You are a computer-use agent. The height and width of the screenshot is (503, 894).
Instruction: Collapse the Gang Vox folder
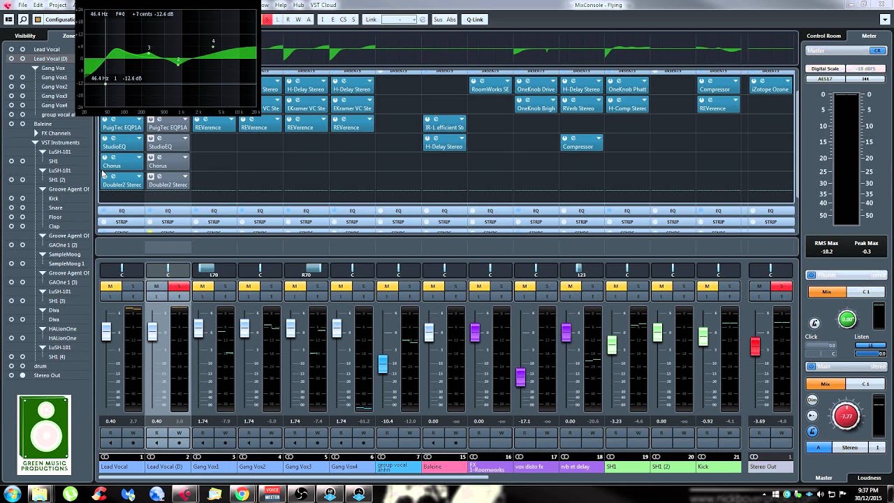point(34,68)
